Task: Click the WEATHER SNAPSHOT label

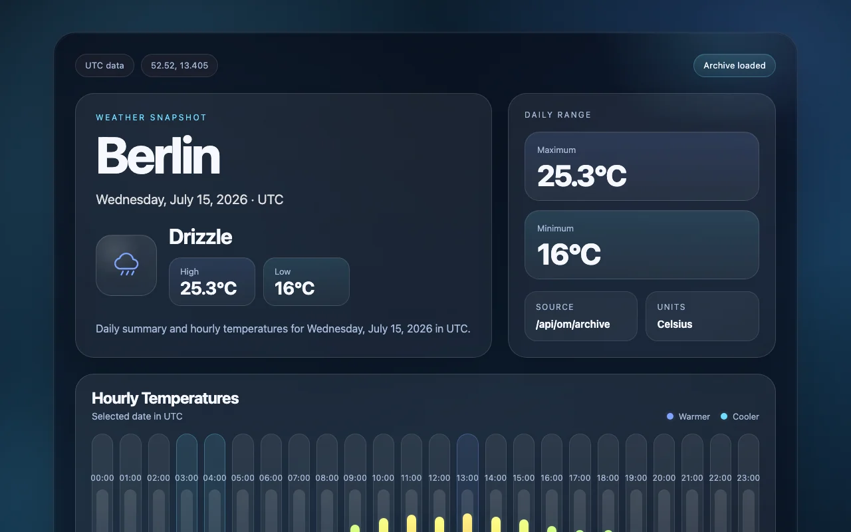Action: [x=152, y=118]
